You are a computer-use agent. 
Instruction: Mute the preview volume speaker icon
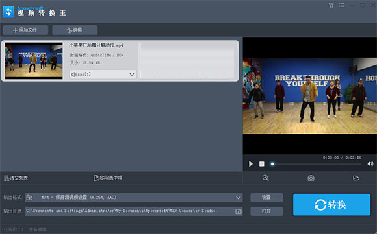point(370,164)
